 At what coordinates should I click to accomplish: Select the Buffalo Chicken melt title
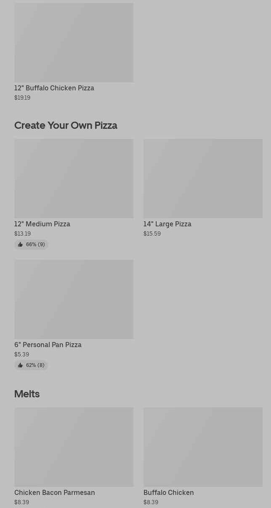tap(168, 493)
